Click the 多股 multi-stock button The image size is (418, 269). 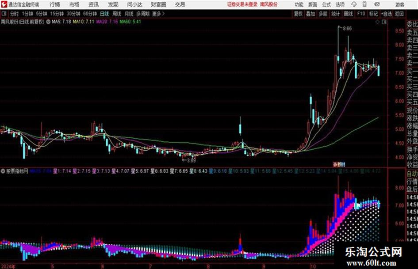[x=323, y=14]
